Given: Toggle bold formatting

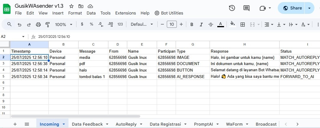Looking at the screenshot, I should coord(192,25).
